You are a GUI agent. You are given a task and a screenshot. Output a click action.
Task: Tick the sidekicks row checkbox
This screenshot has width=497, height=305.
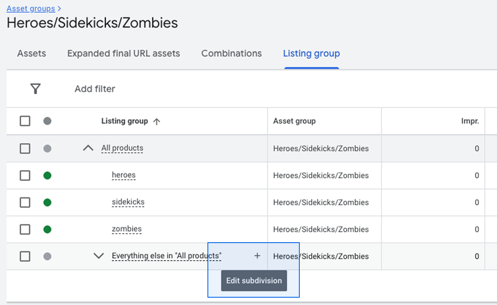click(x=25, y=202)
